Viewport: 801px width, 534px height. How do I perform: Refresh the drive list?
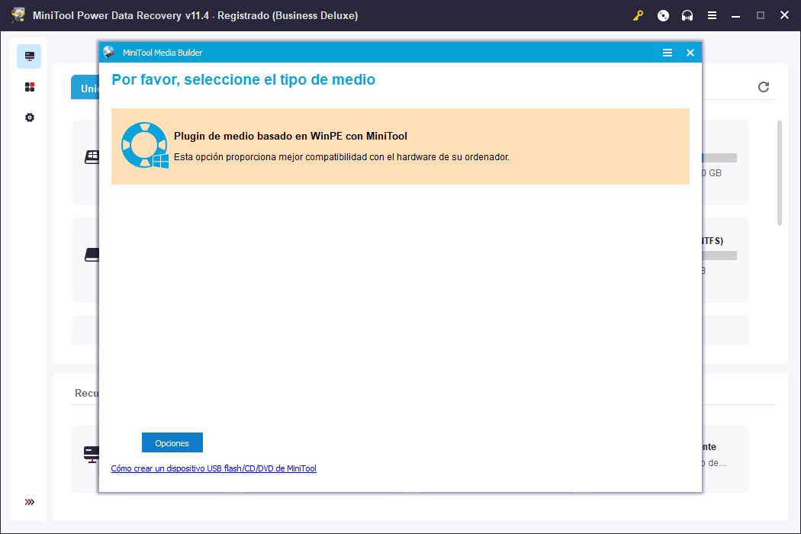[764, 87]
